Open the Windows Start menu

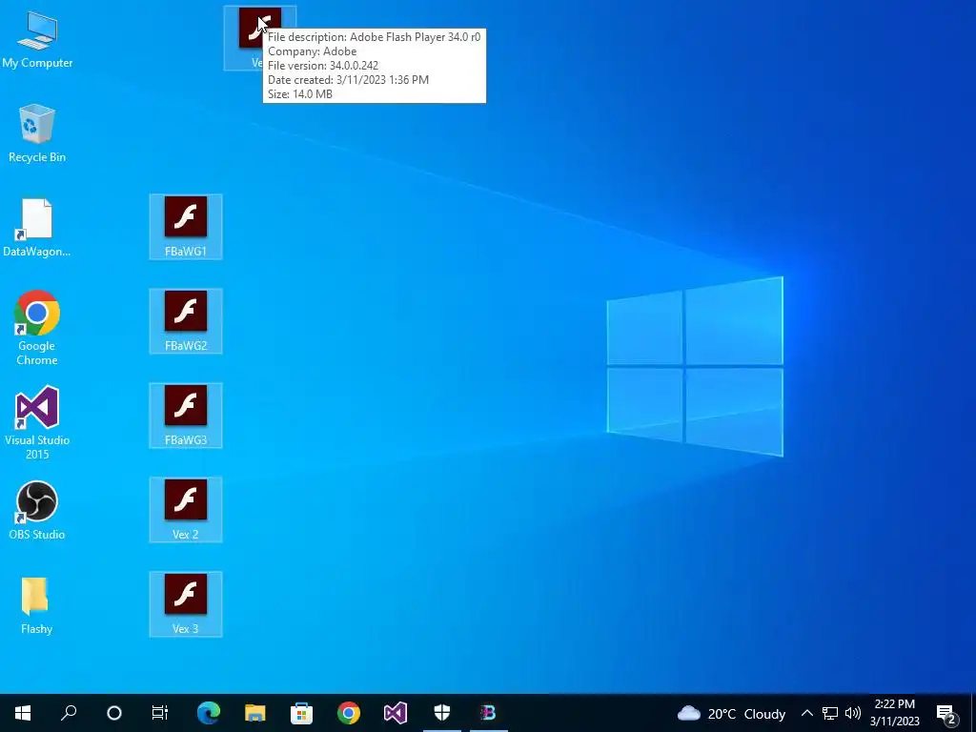(23, 713)
